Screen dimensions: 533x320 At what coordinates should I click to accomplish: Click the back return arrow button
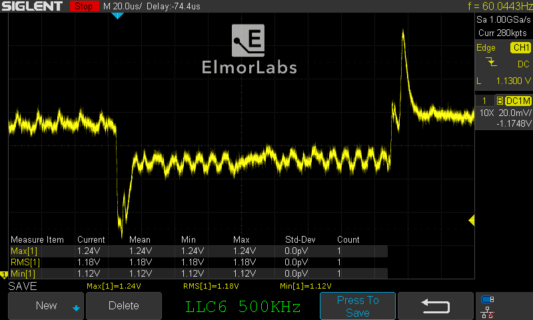[436, 306]
